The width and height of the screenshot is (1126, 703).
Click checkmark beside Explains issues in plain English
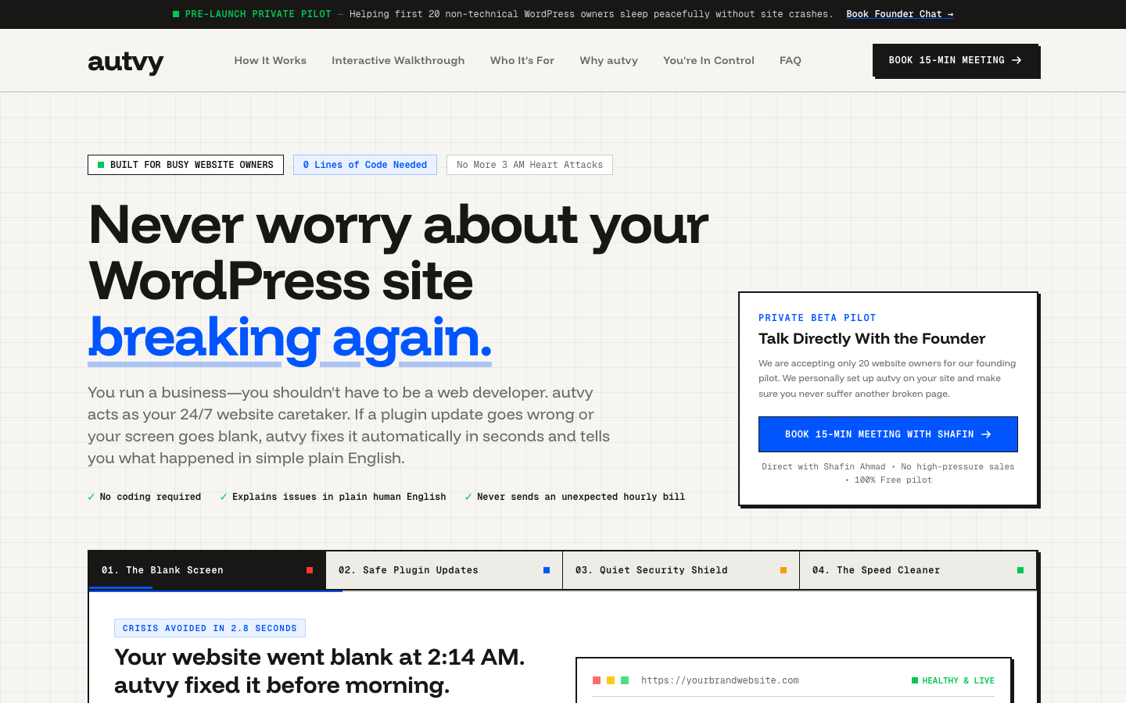224,497
